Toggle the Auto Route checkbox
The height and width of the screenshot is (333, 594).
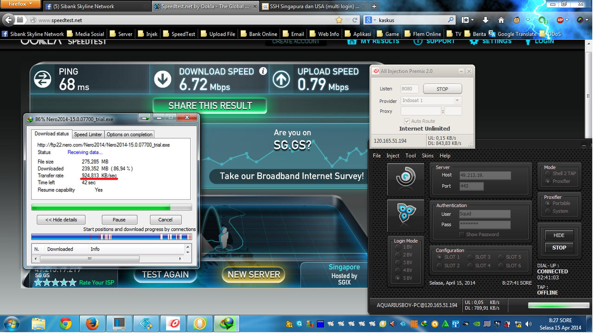click(x=407, y=121)
